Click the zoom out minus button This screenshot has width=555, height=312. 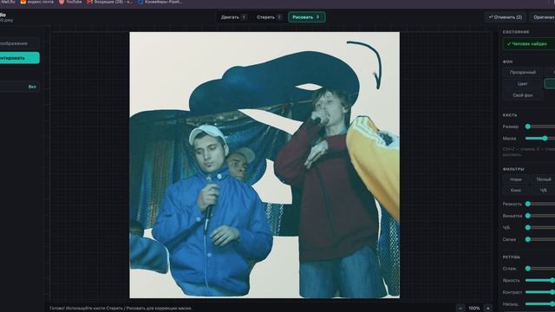[x=460, y=309]
